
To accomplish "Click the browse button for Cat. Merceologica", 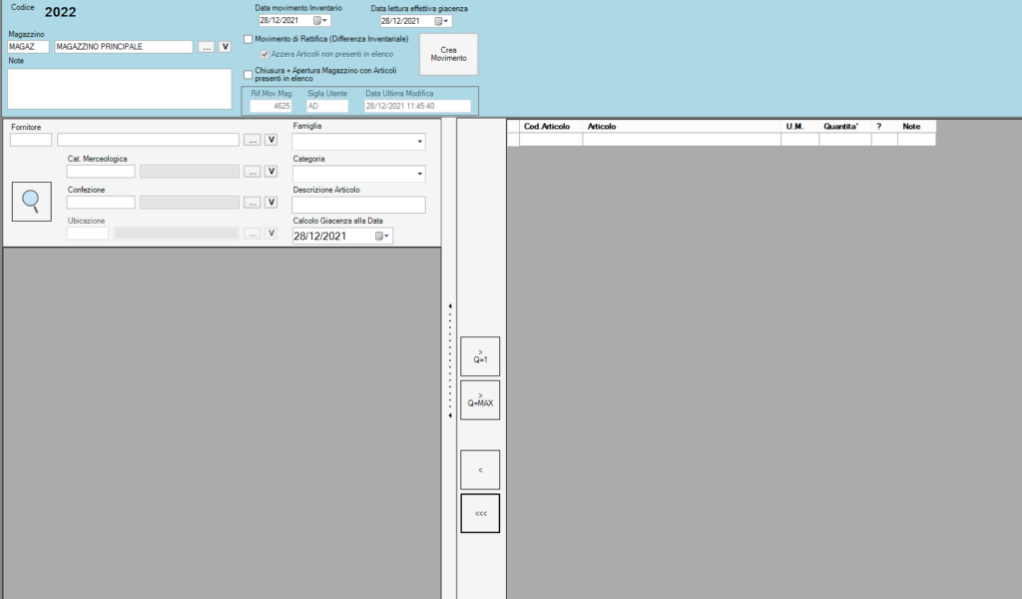I will (x=253, y=172).
